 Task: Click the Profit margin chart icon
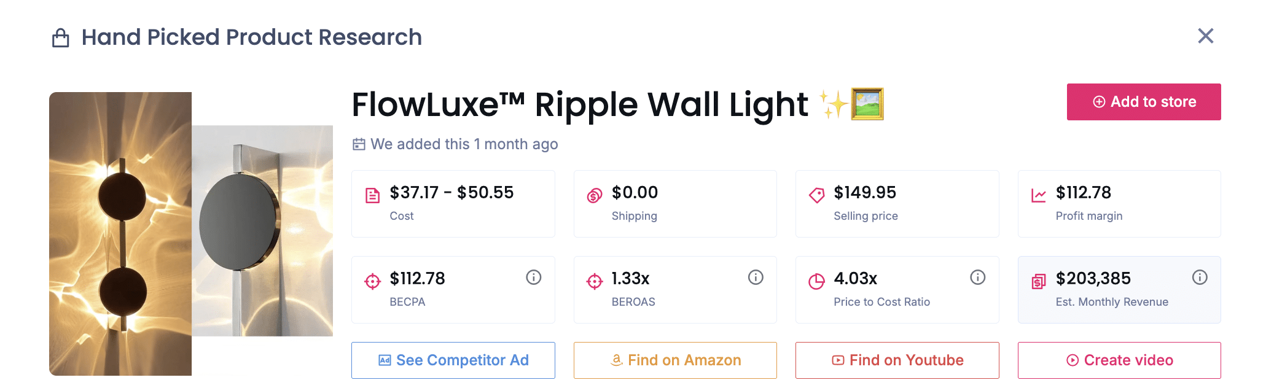[x=1038, y=193]
